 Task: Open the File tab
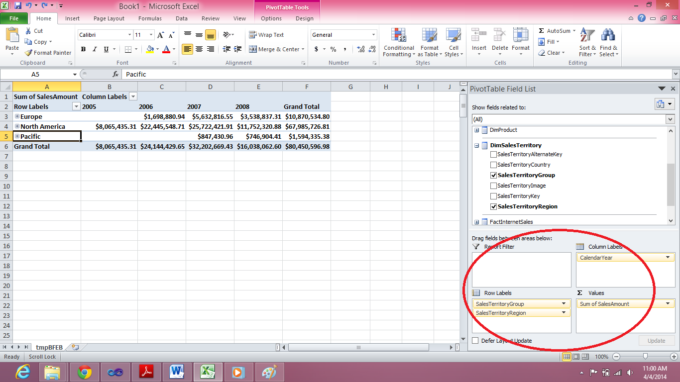(x=14, y=18)
